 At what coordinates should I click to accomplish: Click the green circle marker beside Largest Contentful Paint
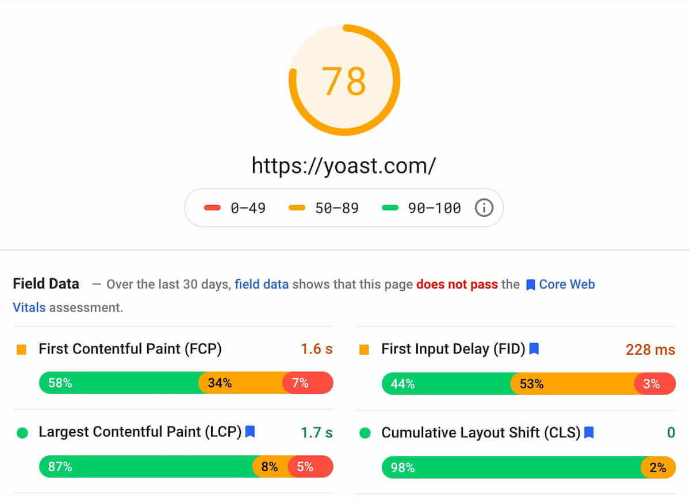(22, 433)
